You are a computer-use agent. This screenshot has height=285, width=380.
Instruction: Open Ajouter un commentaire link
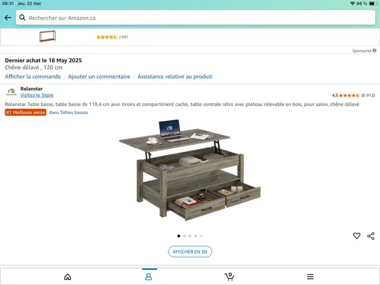click(x=99, y=77)
